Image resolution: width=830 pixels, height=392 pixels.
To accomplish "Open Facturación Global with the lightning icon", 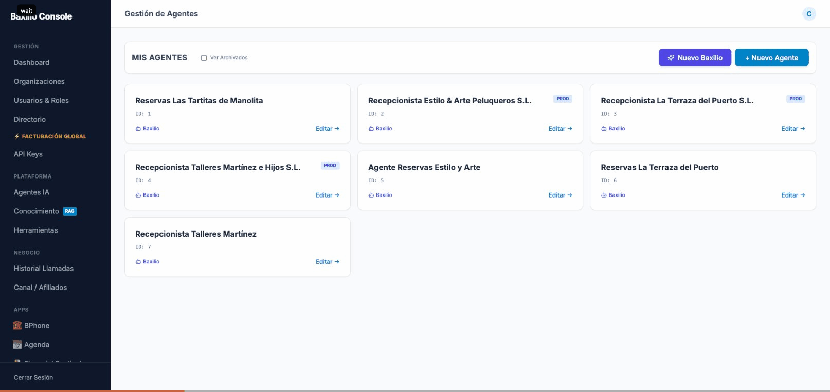I will pos(50,136).
